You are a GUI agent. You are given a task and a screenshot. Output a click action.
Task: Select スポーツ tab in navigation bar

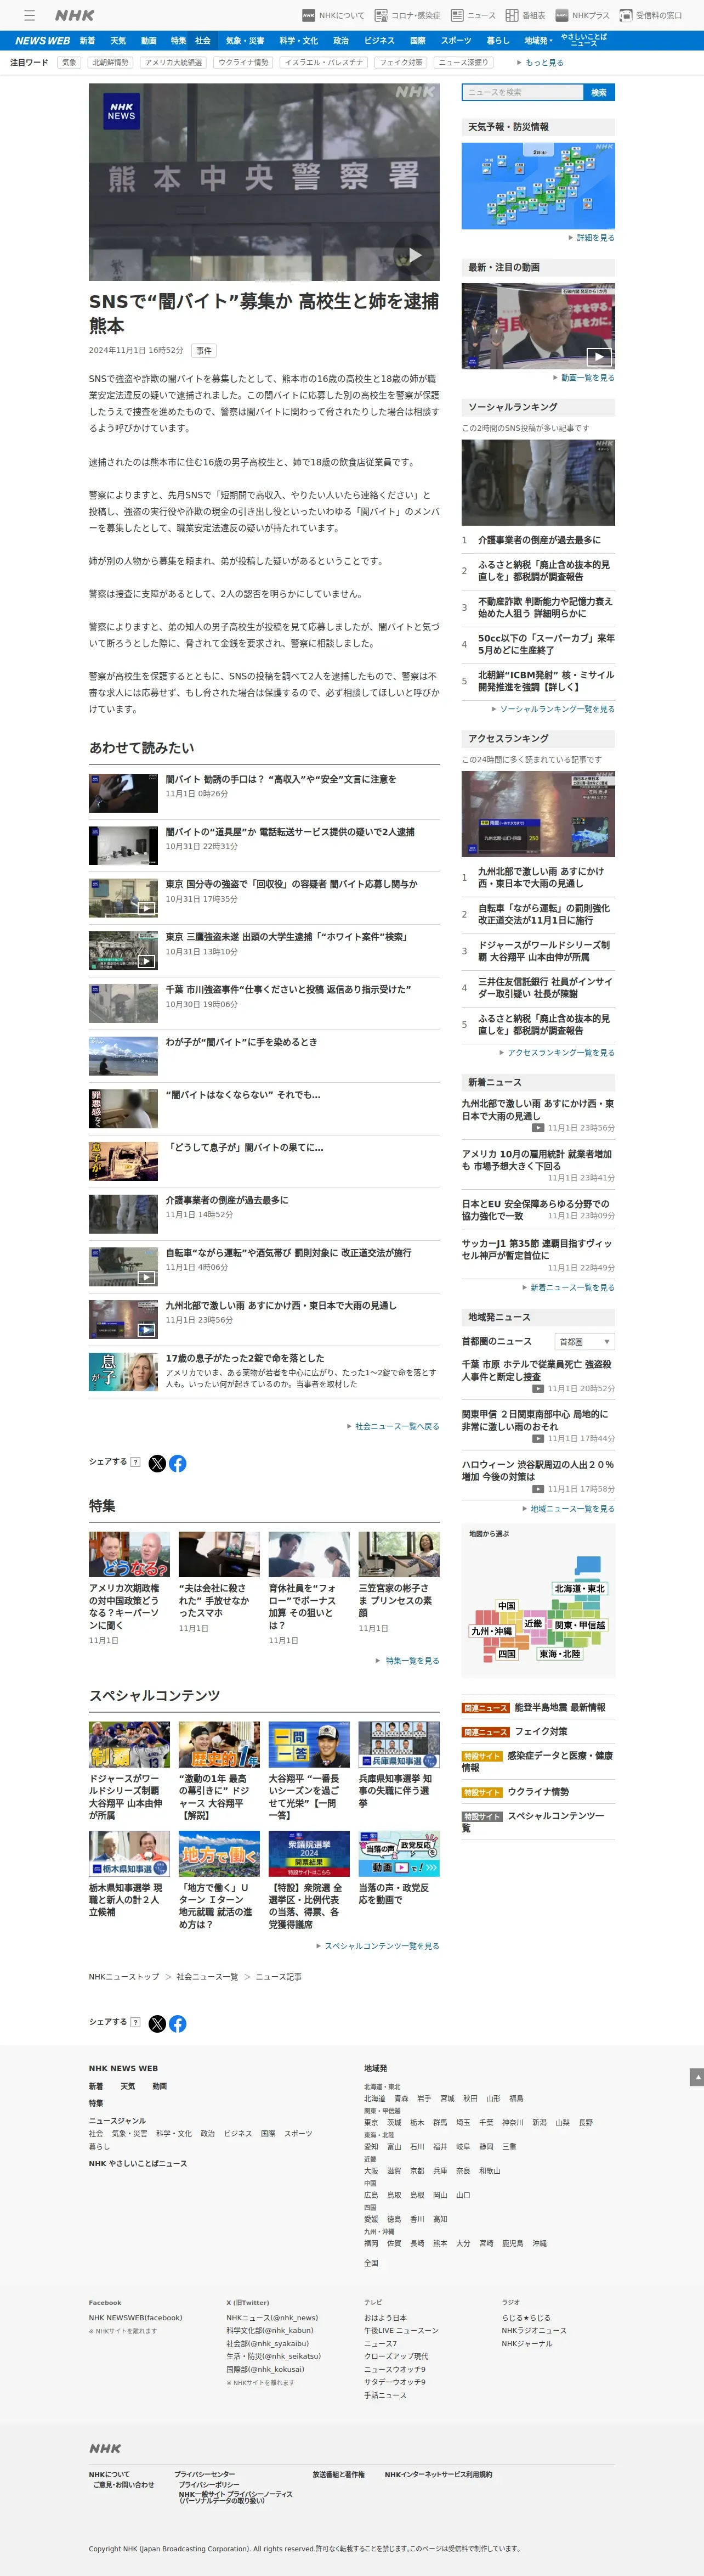456,41
